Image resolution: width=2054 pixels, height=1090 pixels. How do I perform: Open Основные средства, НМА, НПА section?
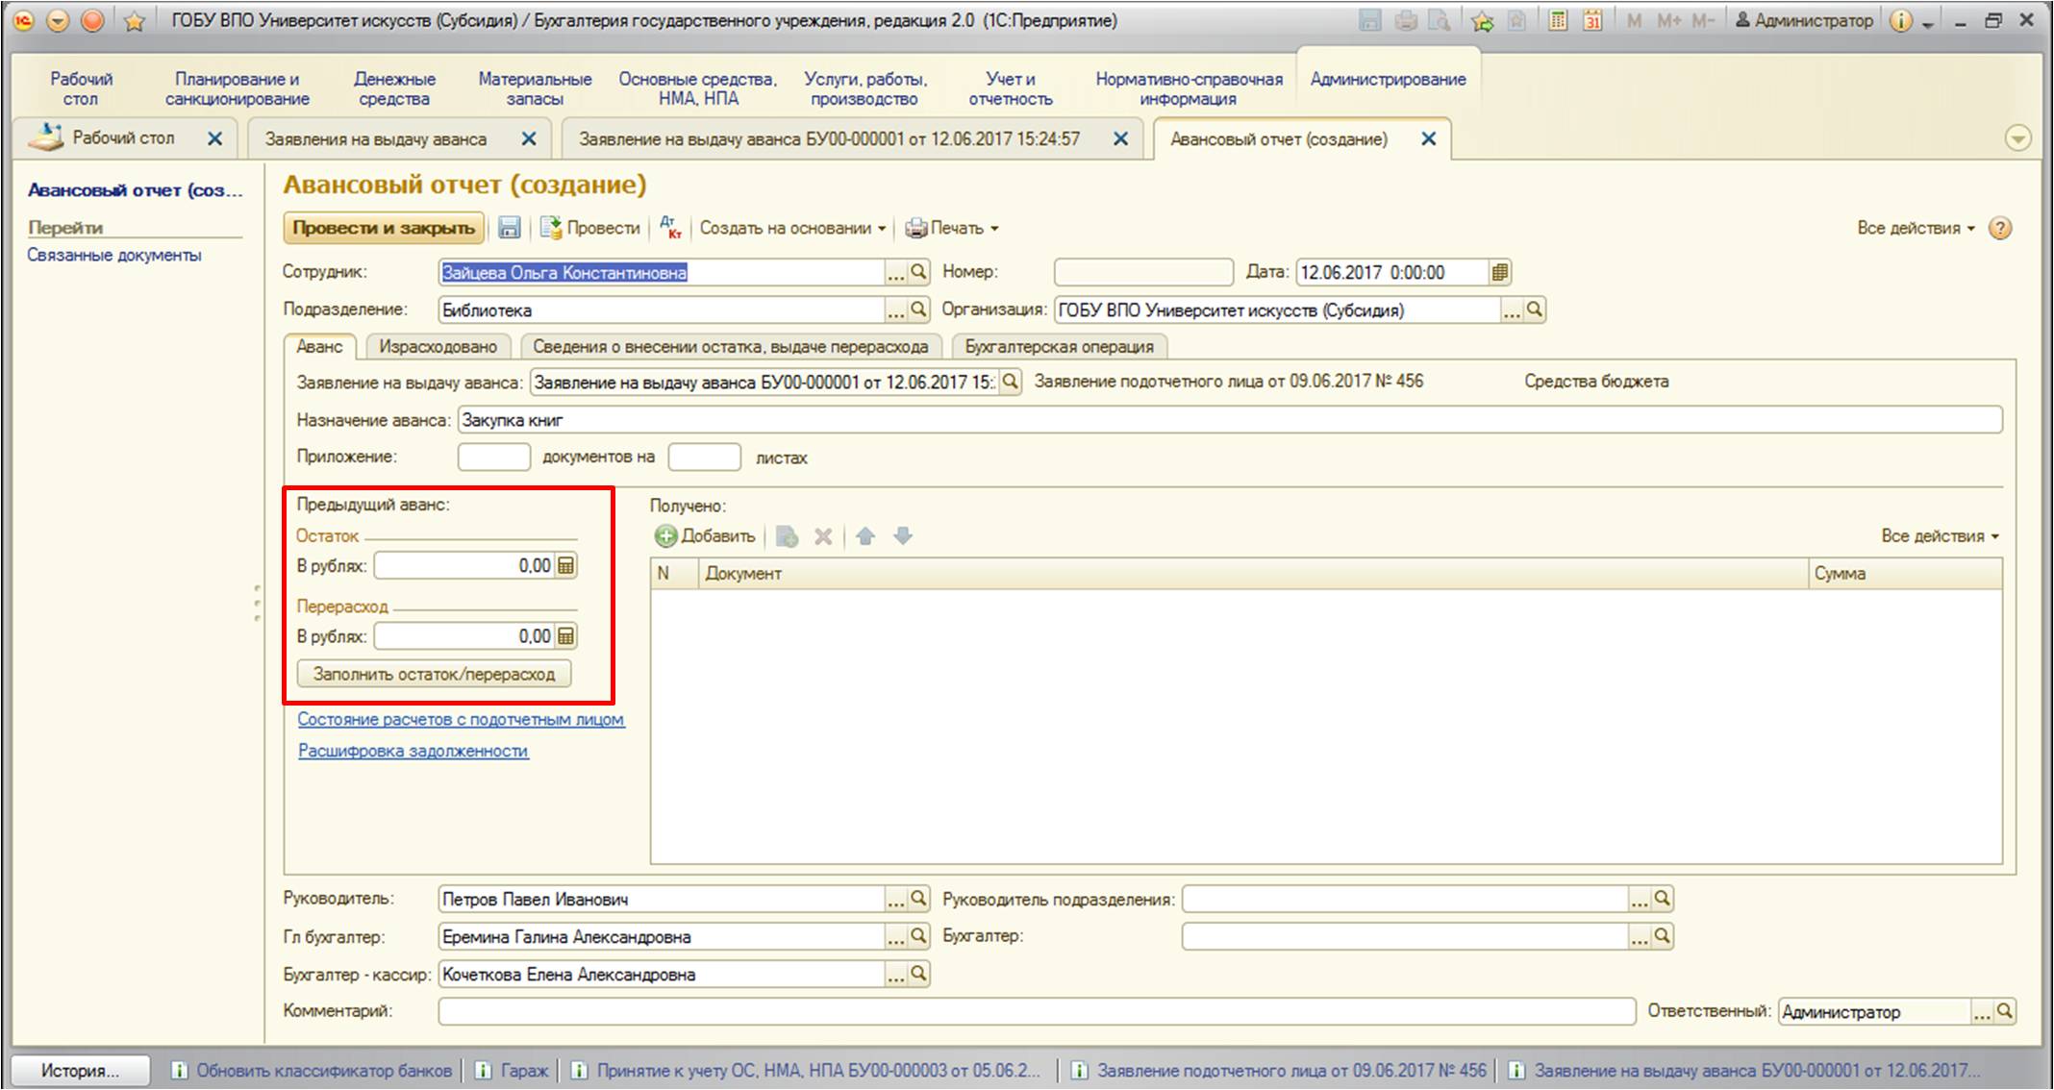point(698,88)
